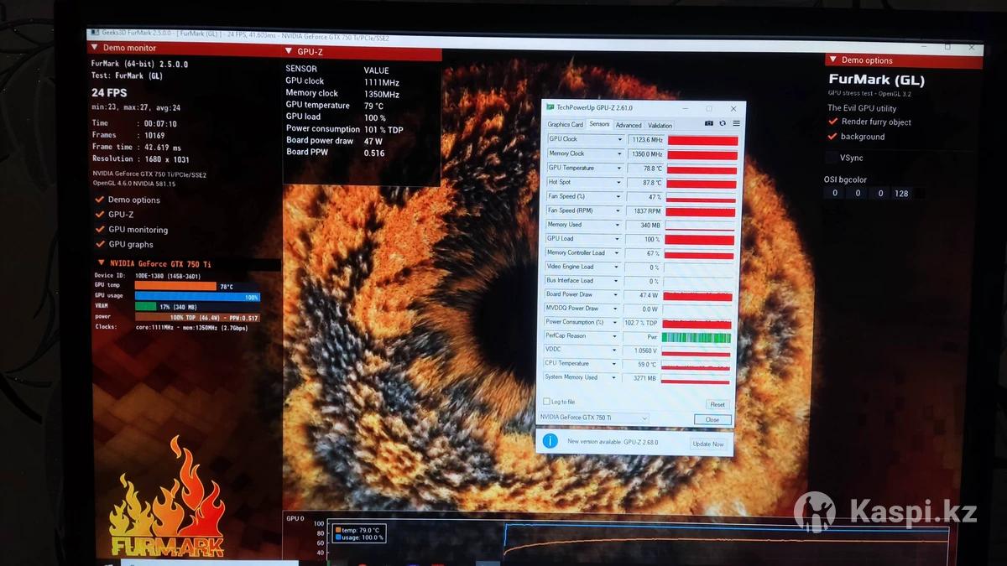1007x566 pixels.
Task: Disable the GPU graphs checkbox
Action: [100, 244]
